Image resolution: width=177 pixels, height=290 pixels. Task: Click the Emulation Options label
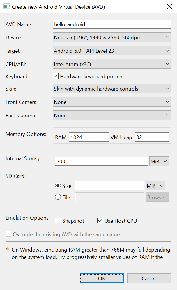click(28, 218)
